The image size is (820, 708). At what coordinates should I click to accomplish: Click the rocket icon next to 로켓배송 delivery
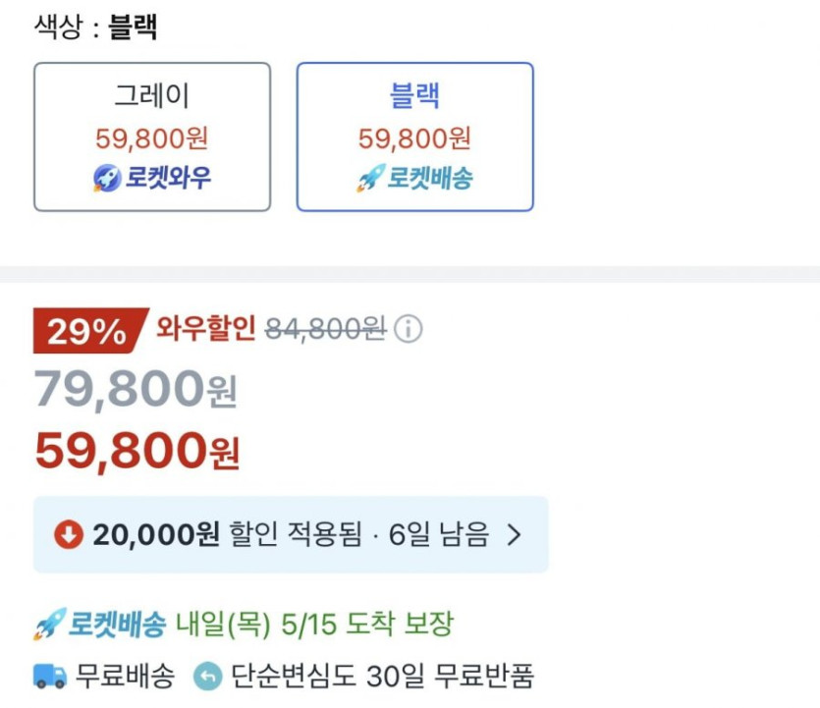[x=48, y=624]
